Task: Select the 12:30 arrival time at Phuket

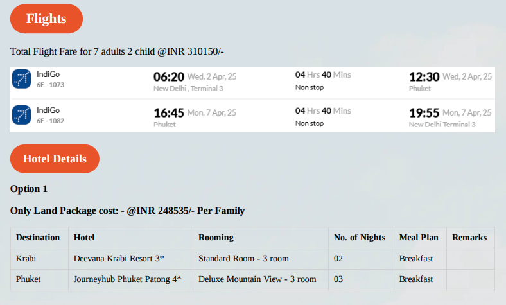Action: [x=424, y=77]
